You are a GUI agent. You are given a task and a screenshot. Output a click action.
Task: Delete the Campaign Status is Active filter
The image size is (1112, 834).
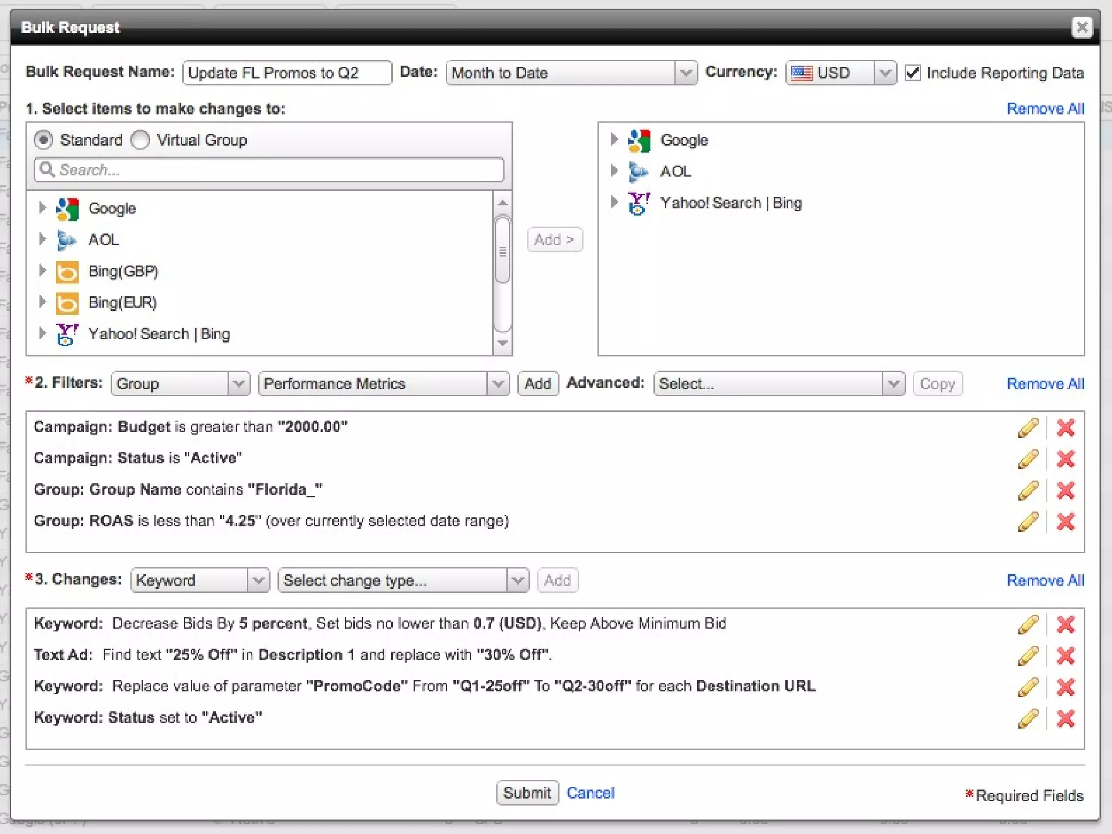pyautogui.click(x=1065, y=459)
